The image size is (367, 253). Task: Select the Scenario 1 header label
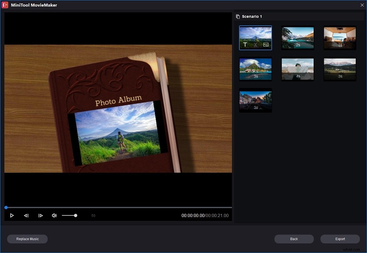252,16
